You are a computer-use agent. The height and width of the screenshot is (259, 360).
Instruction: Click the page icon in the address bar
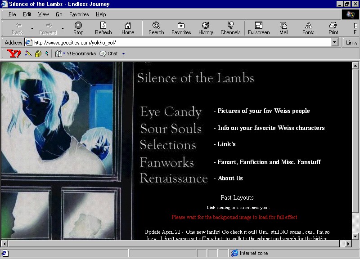pos(29,42)
